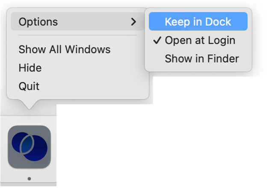271x188 pixels.
Task: Click the Options label text
Action: 38,21
